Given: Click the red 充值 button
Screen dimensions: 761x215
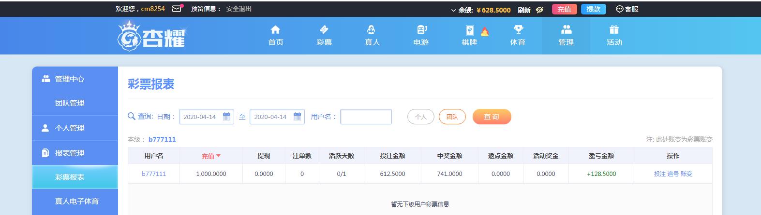Looking at the screenshot, I should pyautogui.click(x=564, y=9).
